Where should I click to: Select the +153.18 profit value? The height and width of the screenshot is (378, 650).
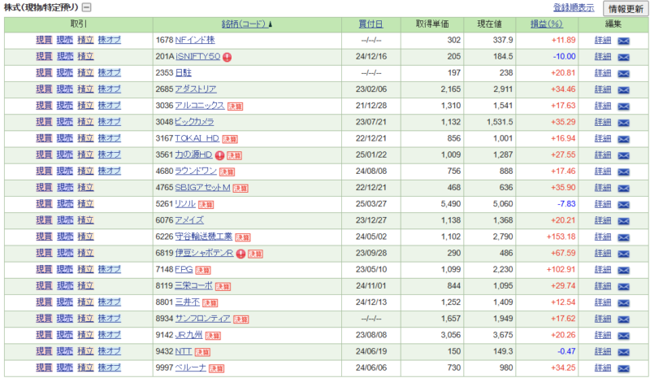(561, 237)
